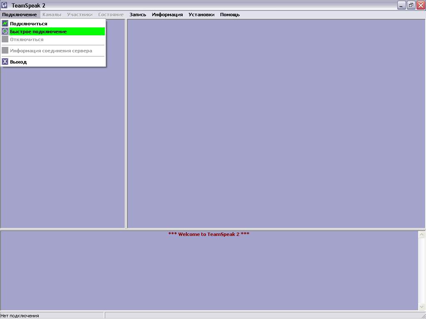The image size is (426, 319).
Task: Click the log scrollbar up arrow
Action: 422,235
